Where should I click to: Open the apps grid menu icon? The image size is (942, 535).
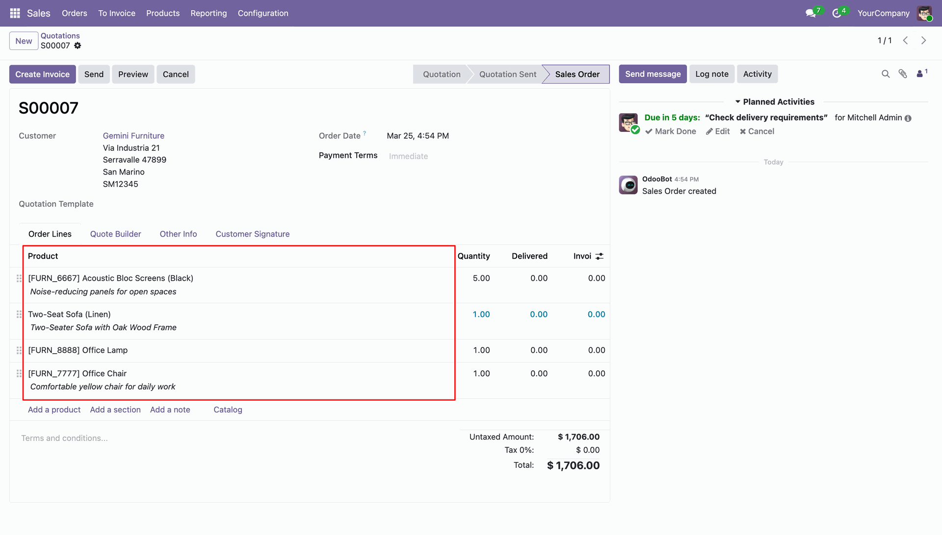click(x=15, y=13)
